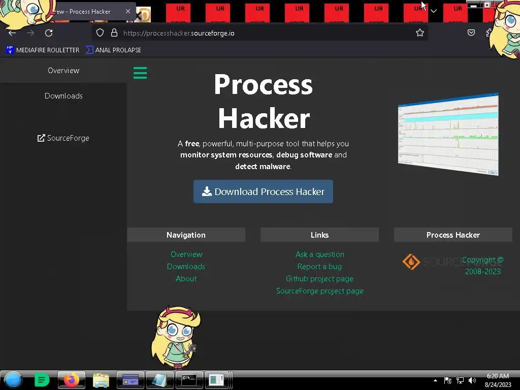Go back using browser back arrow
The width and height of the screenshot is (520, 390).
click(12, 33)
